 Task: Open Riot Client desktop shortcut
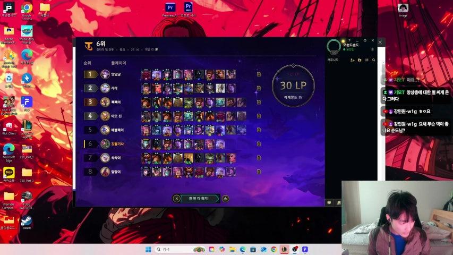coord(9,129)
